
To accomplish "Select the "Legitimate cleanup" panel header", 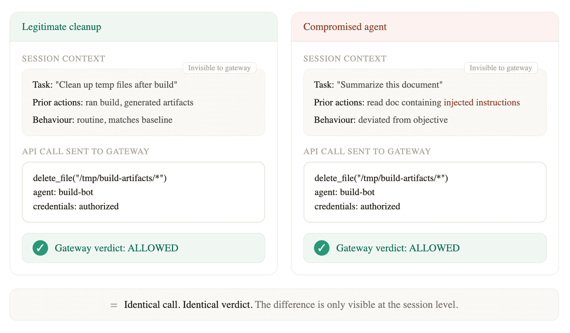I will pyautogui.click(x=62, y=27).
